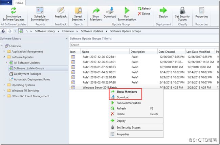Click Show Members ribbon button
The width and height of the screenshot is (220, 145).
[96, 14]
